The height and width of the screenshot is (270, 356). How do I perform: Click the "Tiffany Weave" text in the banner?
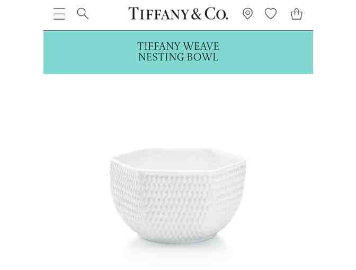pyautogui.click(x=178, y=46)
